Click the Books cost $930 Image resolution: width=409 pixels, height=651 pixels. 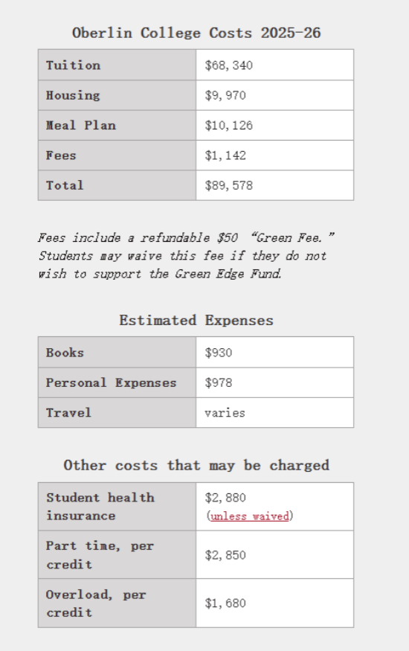[218, 353]
